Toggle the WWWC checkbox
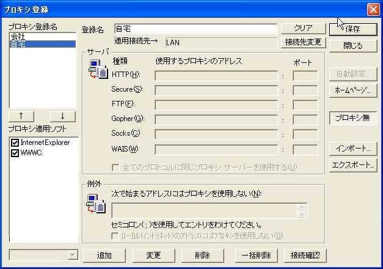Viewport: 383px width, 269px height. [15, 152]
